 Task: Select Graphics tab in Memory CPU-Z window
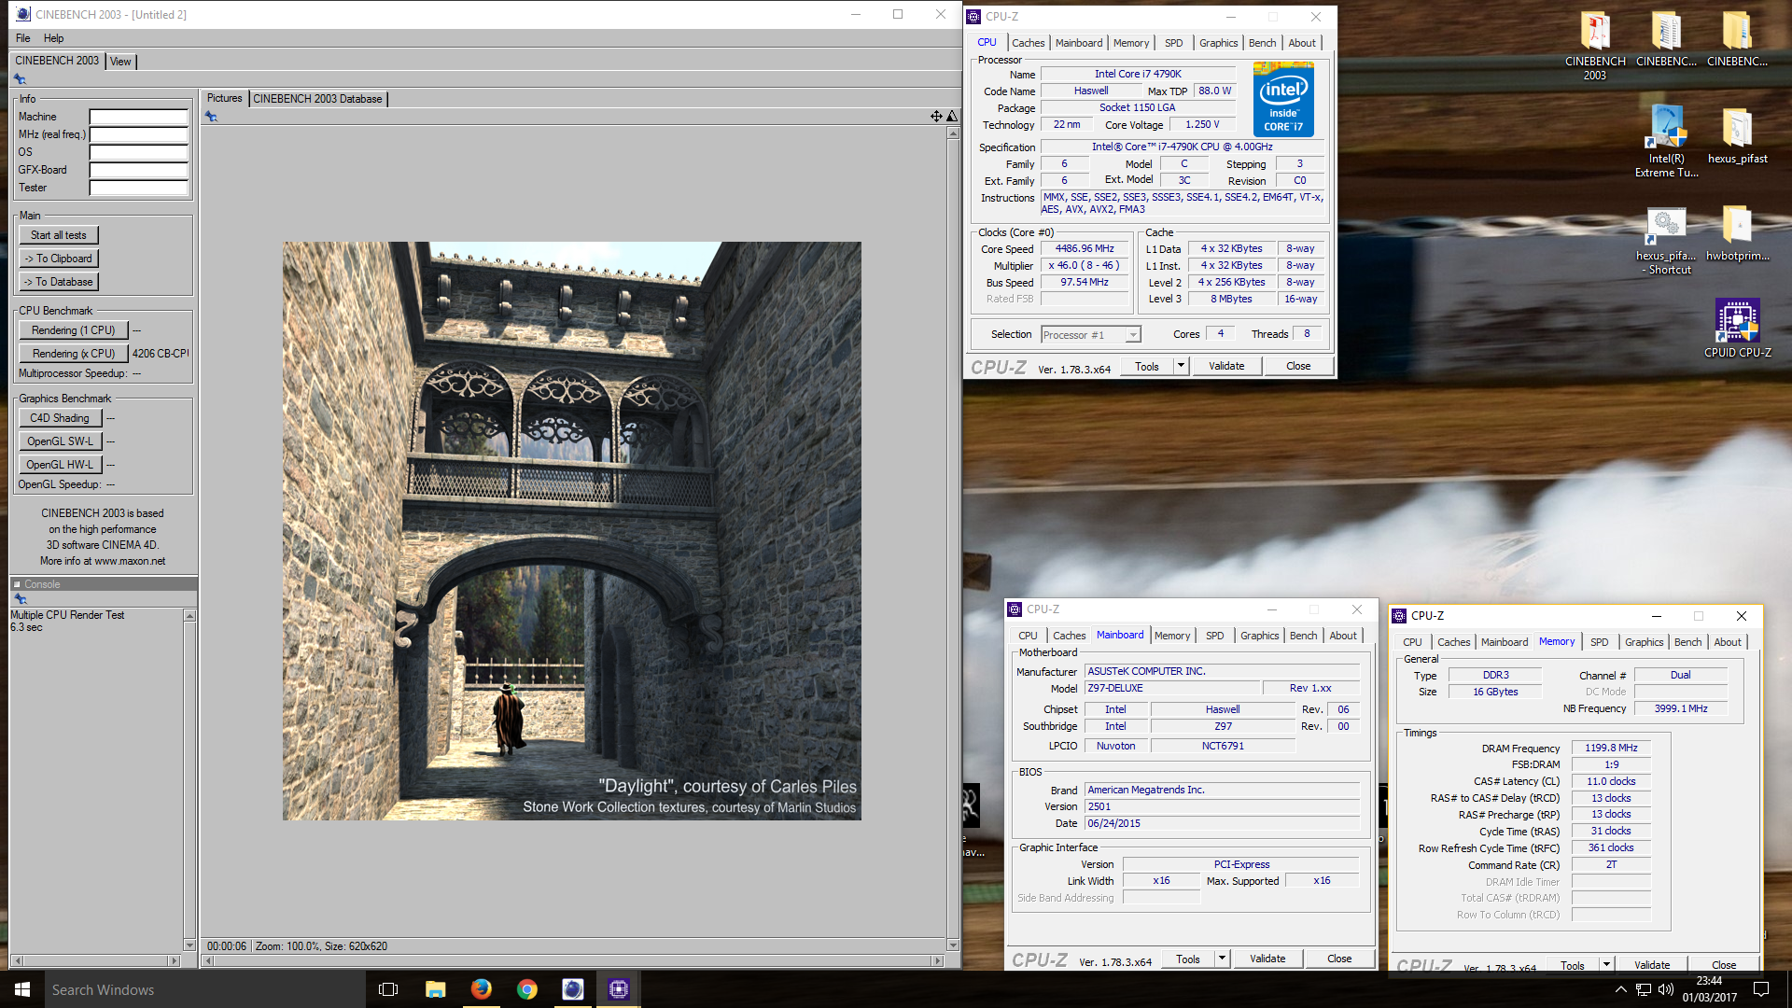click(1644, 642)
